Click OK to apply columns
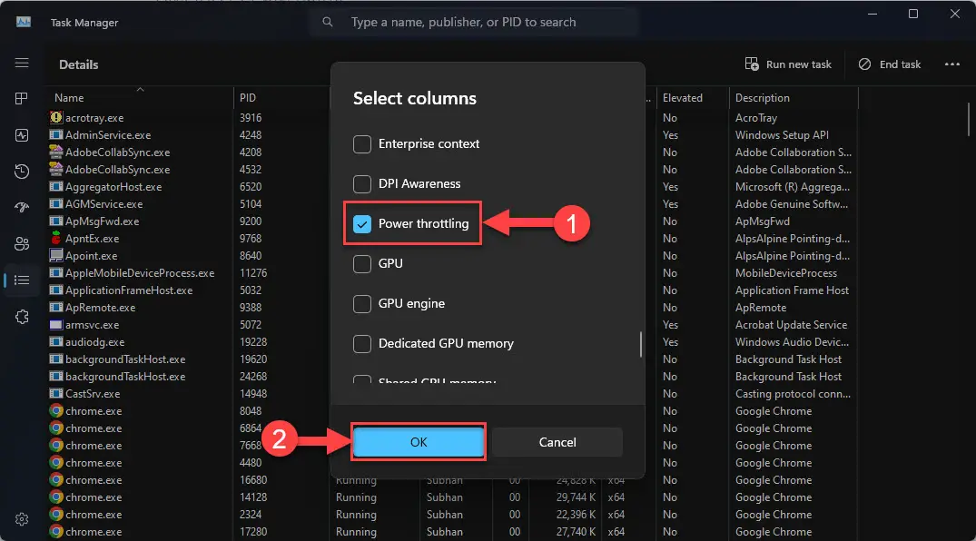This screenshot has width=976, height=541. pos(419,442)
